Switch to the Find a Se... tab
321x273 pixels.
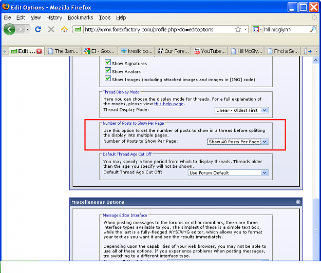tap(282, 51)
